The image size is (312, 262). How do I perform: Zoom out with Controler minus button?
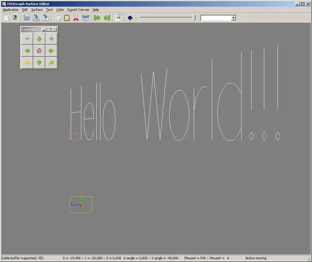point(27,39)
